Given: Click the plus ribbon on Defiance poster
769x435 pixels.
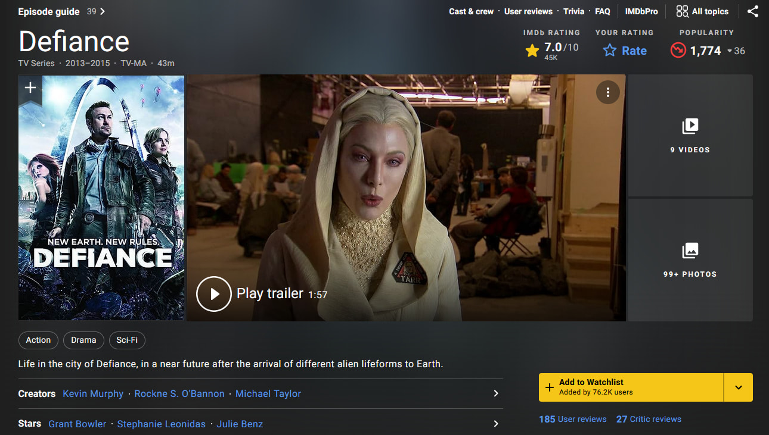Looking at the screenshot, I should [30, 89].
